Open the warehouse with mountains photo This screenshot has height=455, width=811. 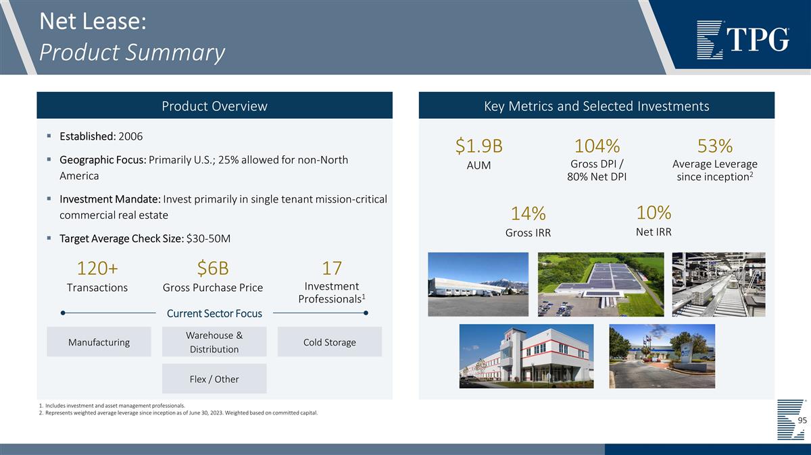(478, 284)
